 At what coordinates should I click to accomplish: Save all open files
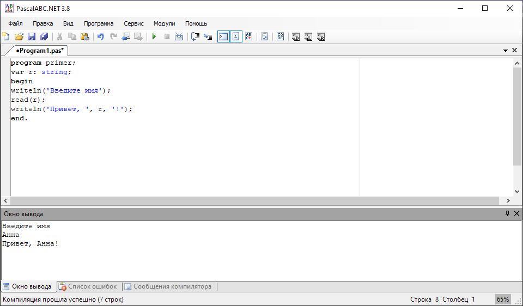pyautogui.click(x=44, y=36)
